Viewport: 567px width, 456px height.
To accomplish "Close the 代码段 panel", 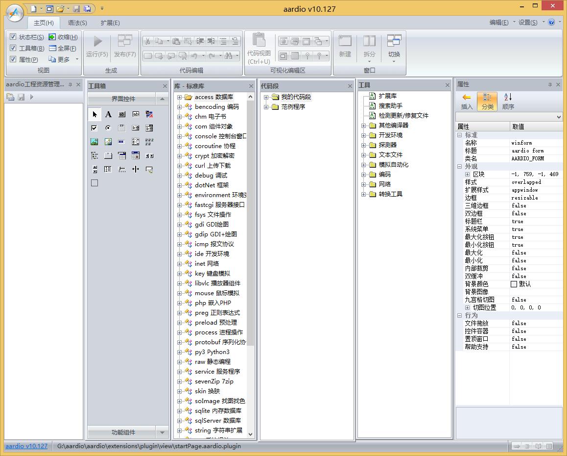I will pos(350,86).
